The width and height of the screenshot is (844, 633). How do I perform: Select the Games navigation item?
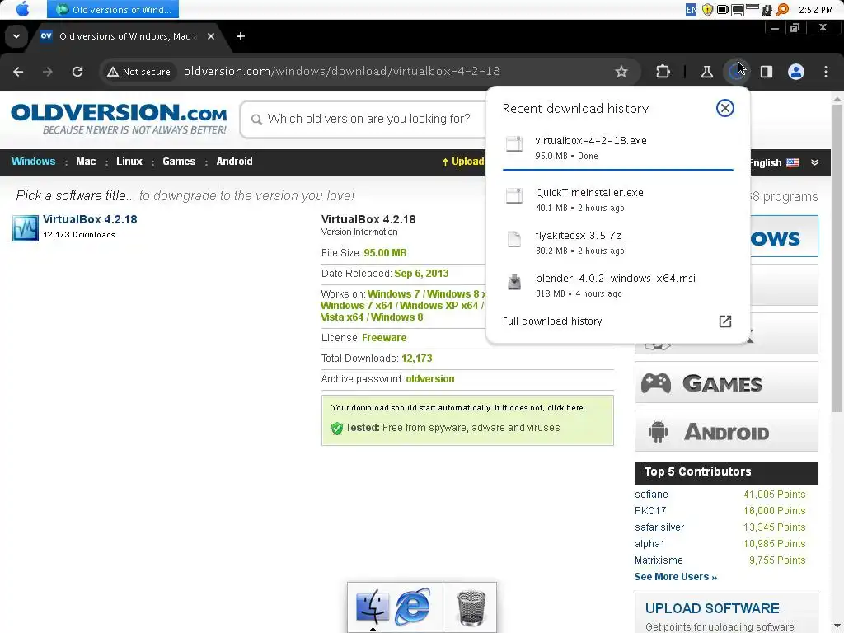click(x=179, y=162)
